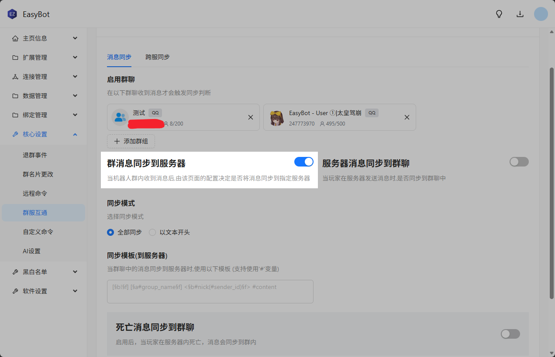The image size is (555, 357).
Task: Disable 群消息同步到服务器 toggle
Action: [304, 162]
